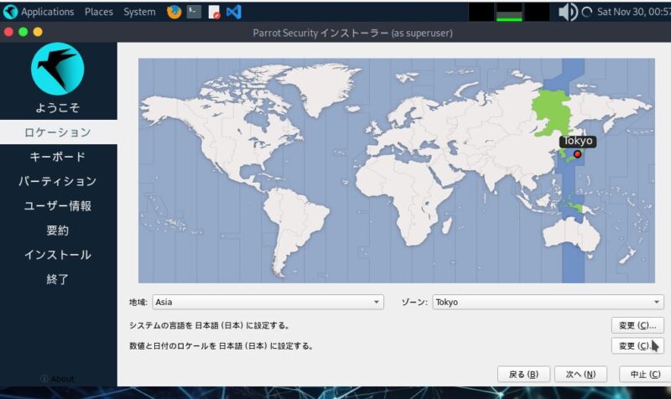Click the volume speaker icon
The height and width of the screenshot is (399, 671).
pos(567,12)
